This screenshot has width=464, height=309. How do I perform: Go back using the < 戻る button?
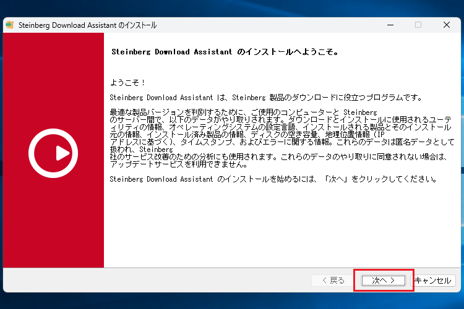pos(333,281)
